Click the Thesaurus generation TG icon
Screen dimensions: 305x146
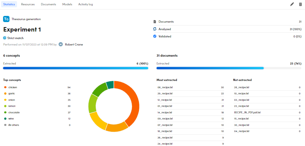(x=6, y=19)
